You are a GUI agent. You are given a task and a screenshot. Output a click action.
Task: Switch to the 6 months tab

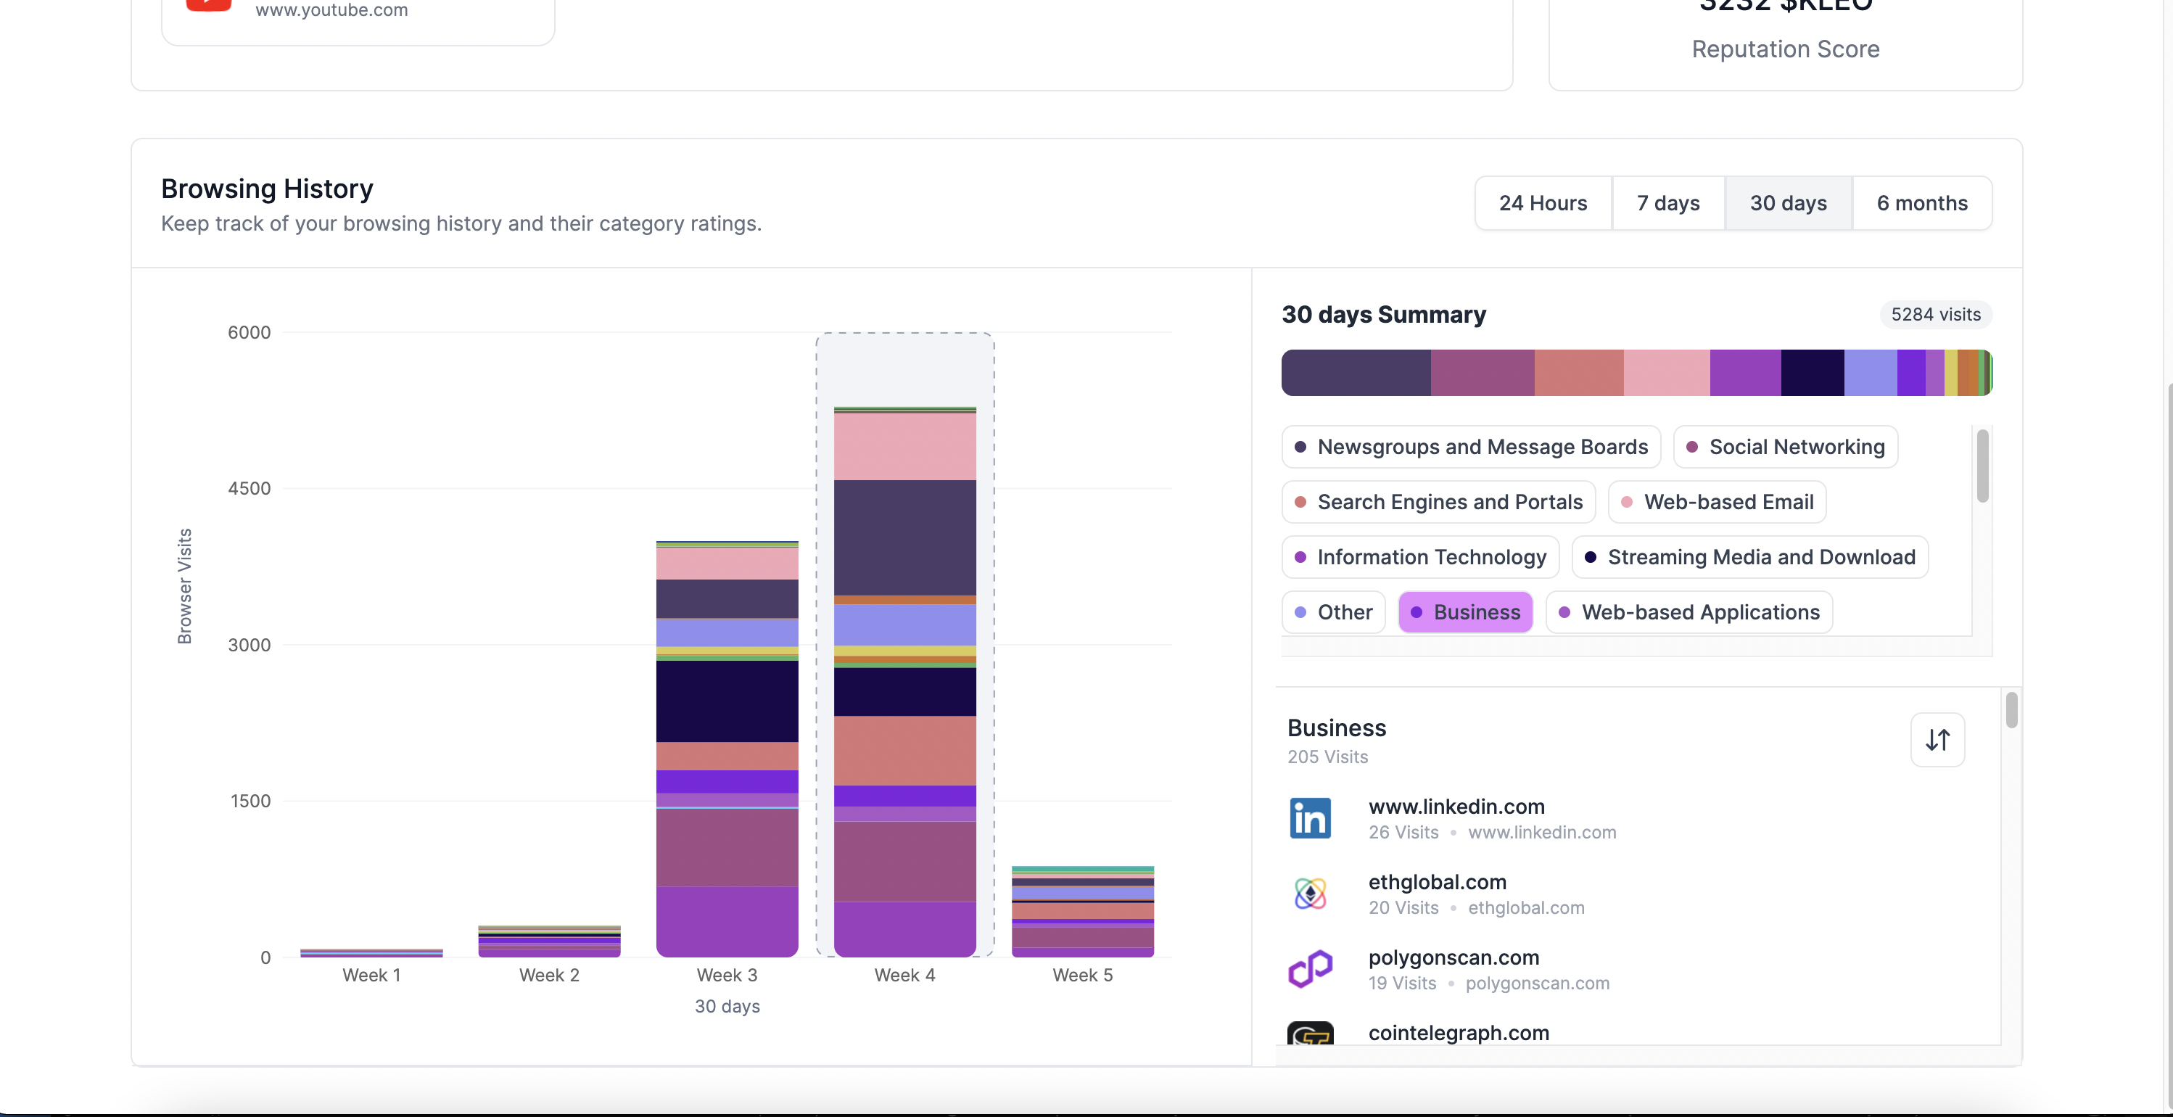(x=1921, y=203)
